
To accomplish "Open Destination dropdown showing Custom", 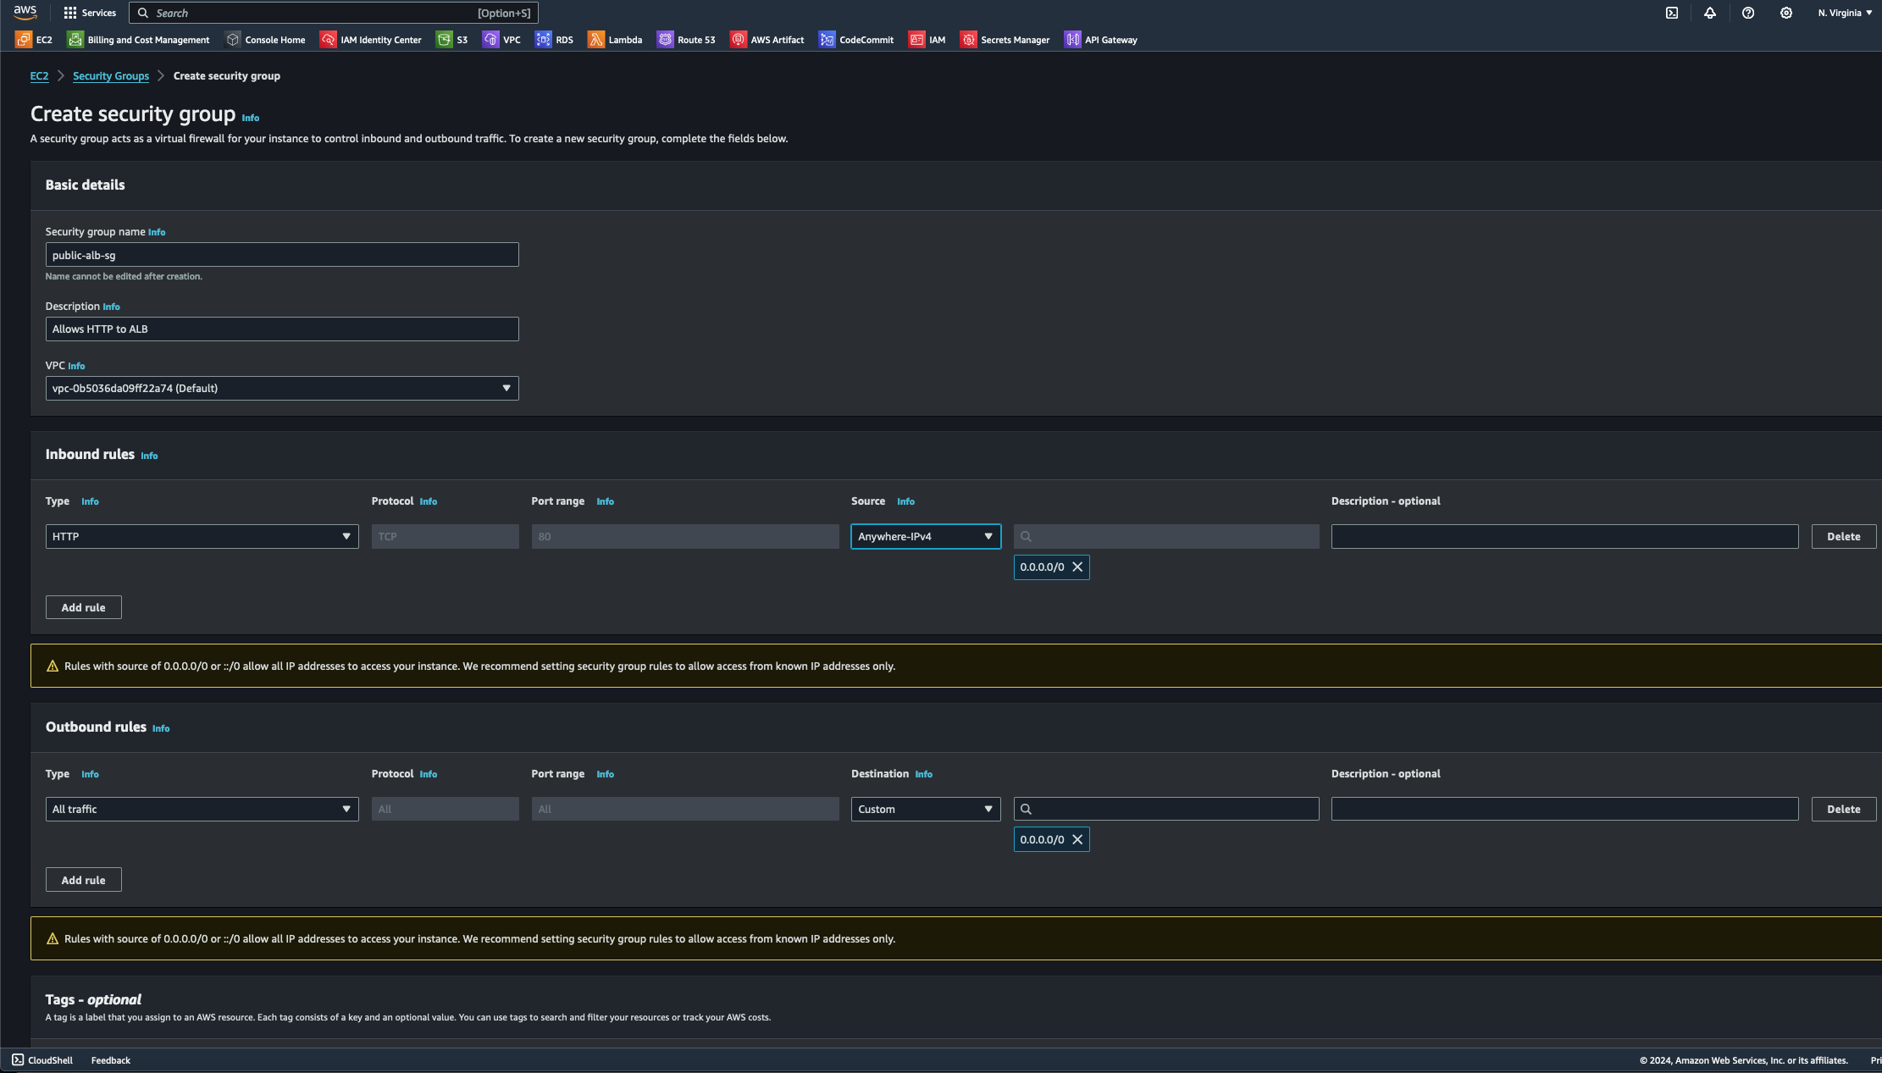I will point(926,810).
